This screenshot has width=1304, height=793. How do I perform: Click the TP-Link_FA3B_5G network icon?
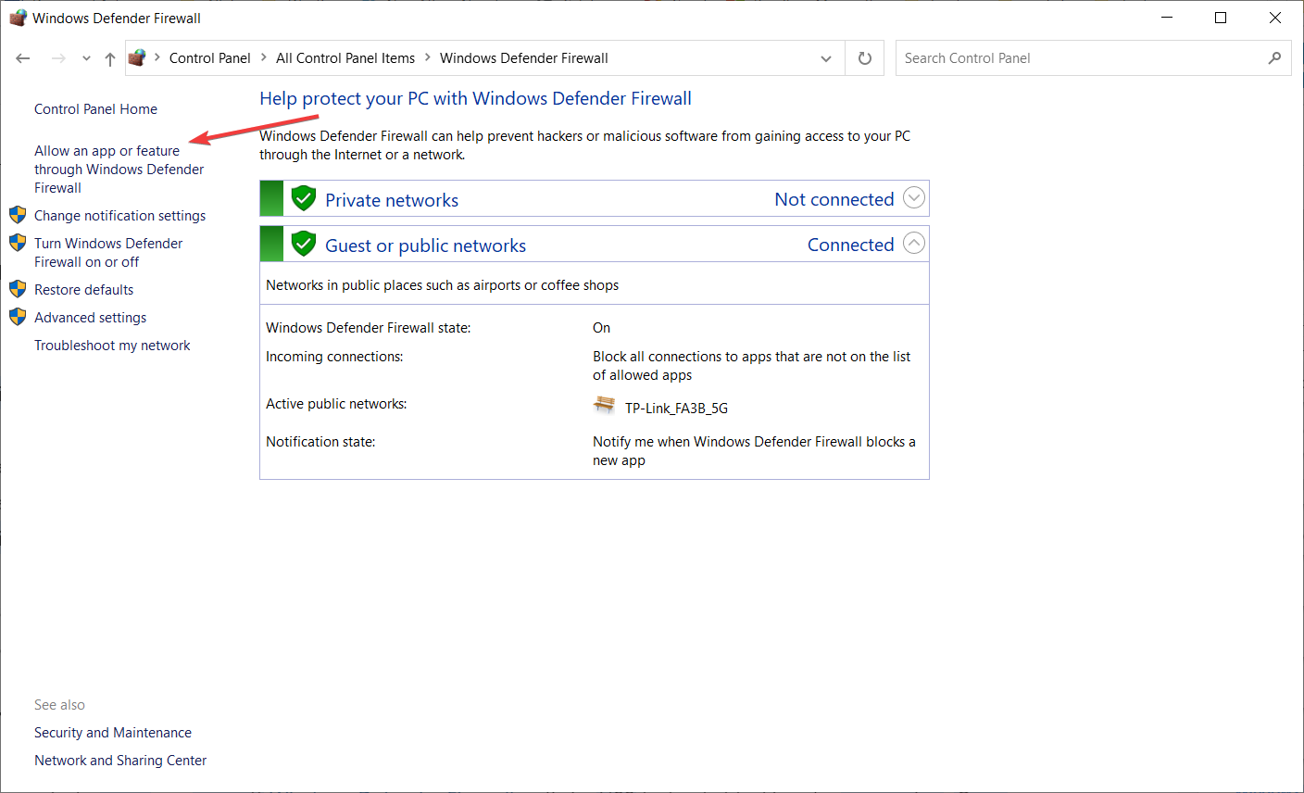(x=605, y=405)
